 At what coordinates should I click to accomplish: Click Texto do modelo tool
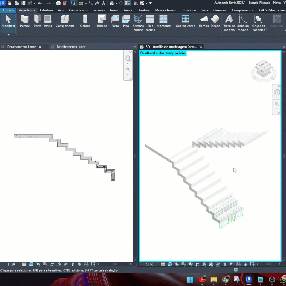pos(229,23)
